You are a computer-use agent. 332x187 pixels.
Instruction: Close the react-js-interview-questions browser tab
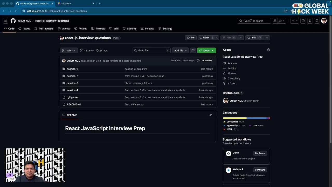click(x=52, y=4)
